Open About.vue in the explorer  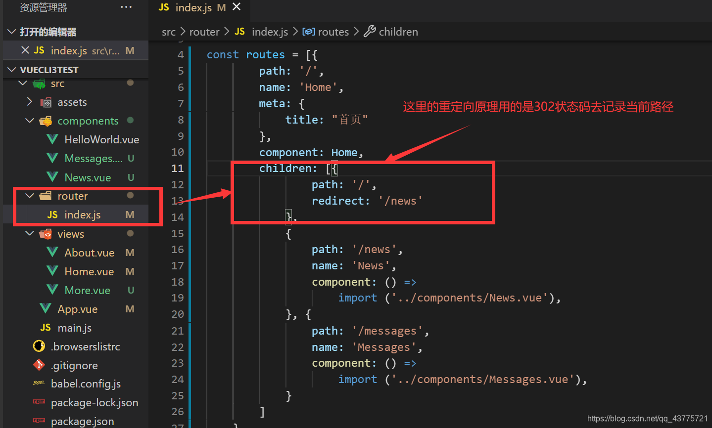click(x=89, y=252)
